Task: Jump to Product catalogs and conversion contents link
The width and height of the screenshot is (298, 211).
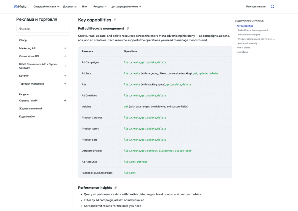Action: tap(256, 39)
